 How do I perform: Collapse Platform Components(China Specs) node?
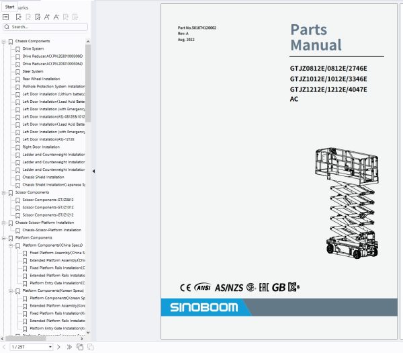pos(11,245)
